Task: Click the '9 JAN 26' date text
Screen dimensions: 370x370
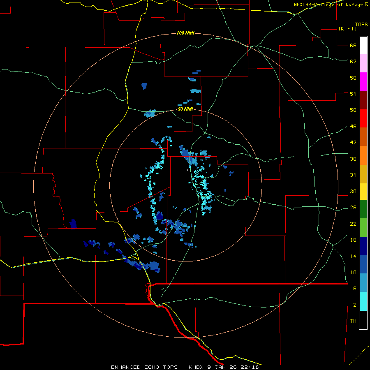Action: pyautogui.click(x=222, y=367)
